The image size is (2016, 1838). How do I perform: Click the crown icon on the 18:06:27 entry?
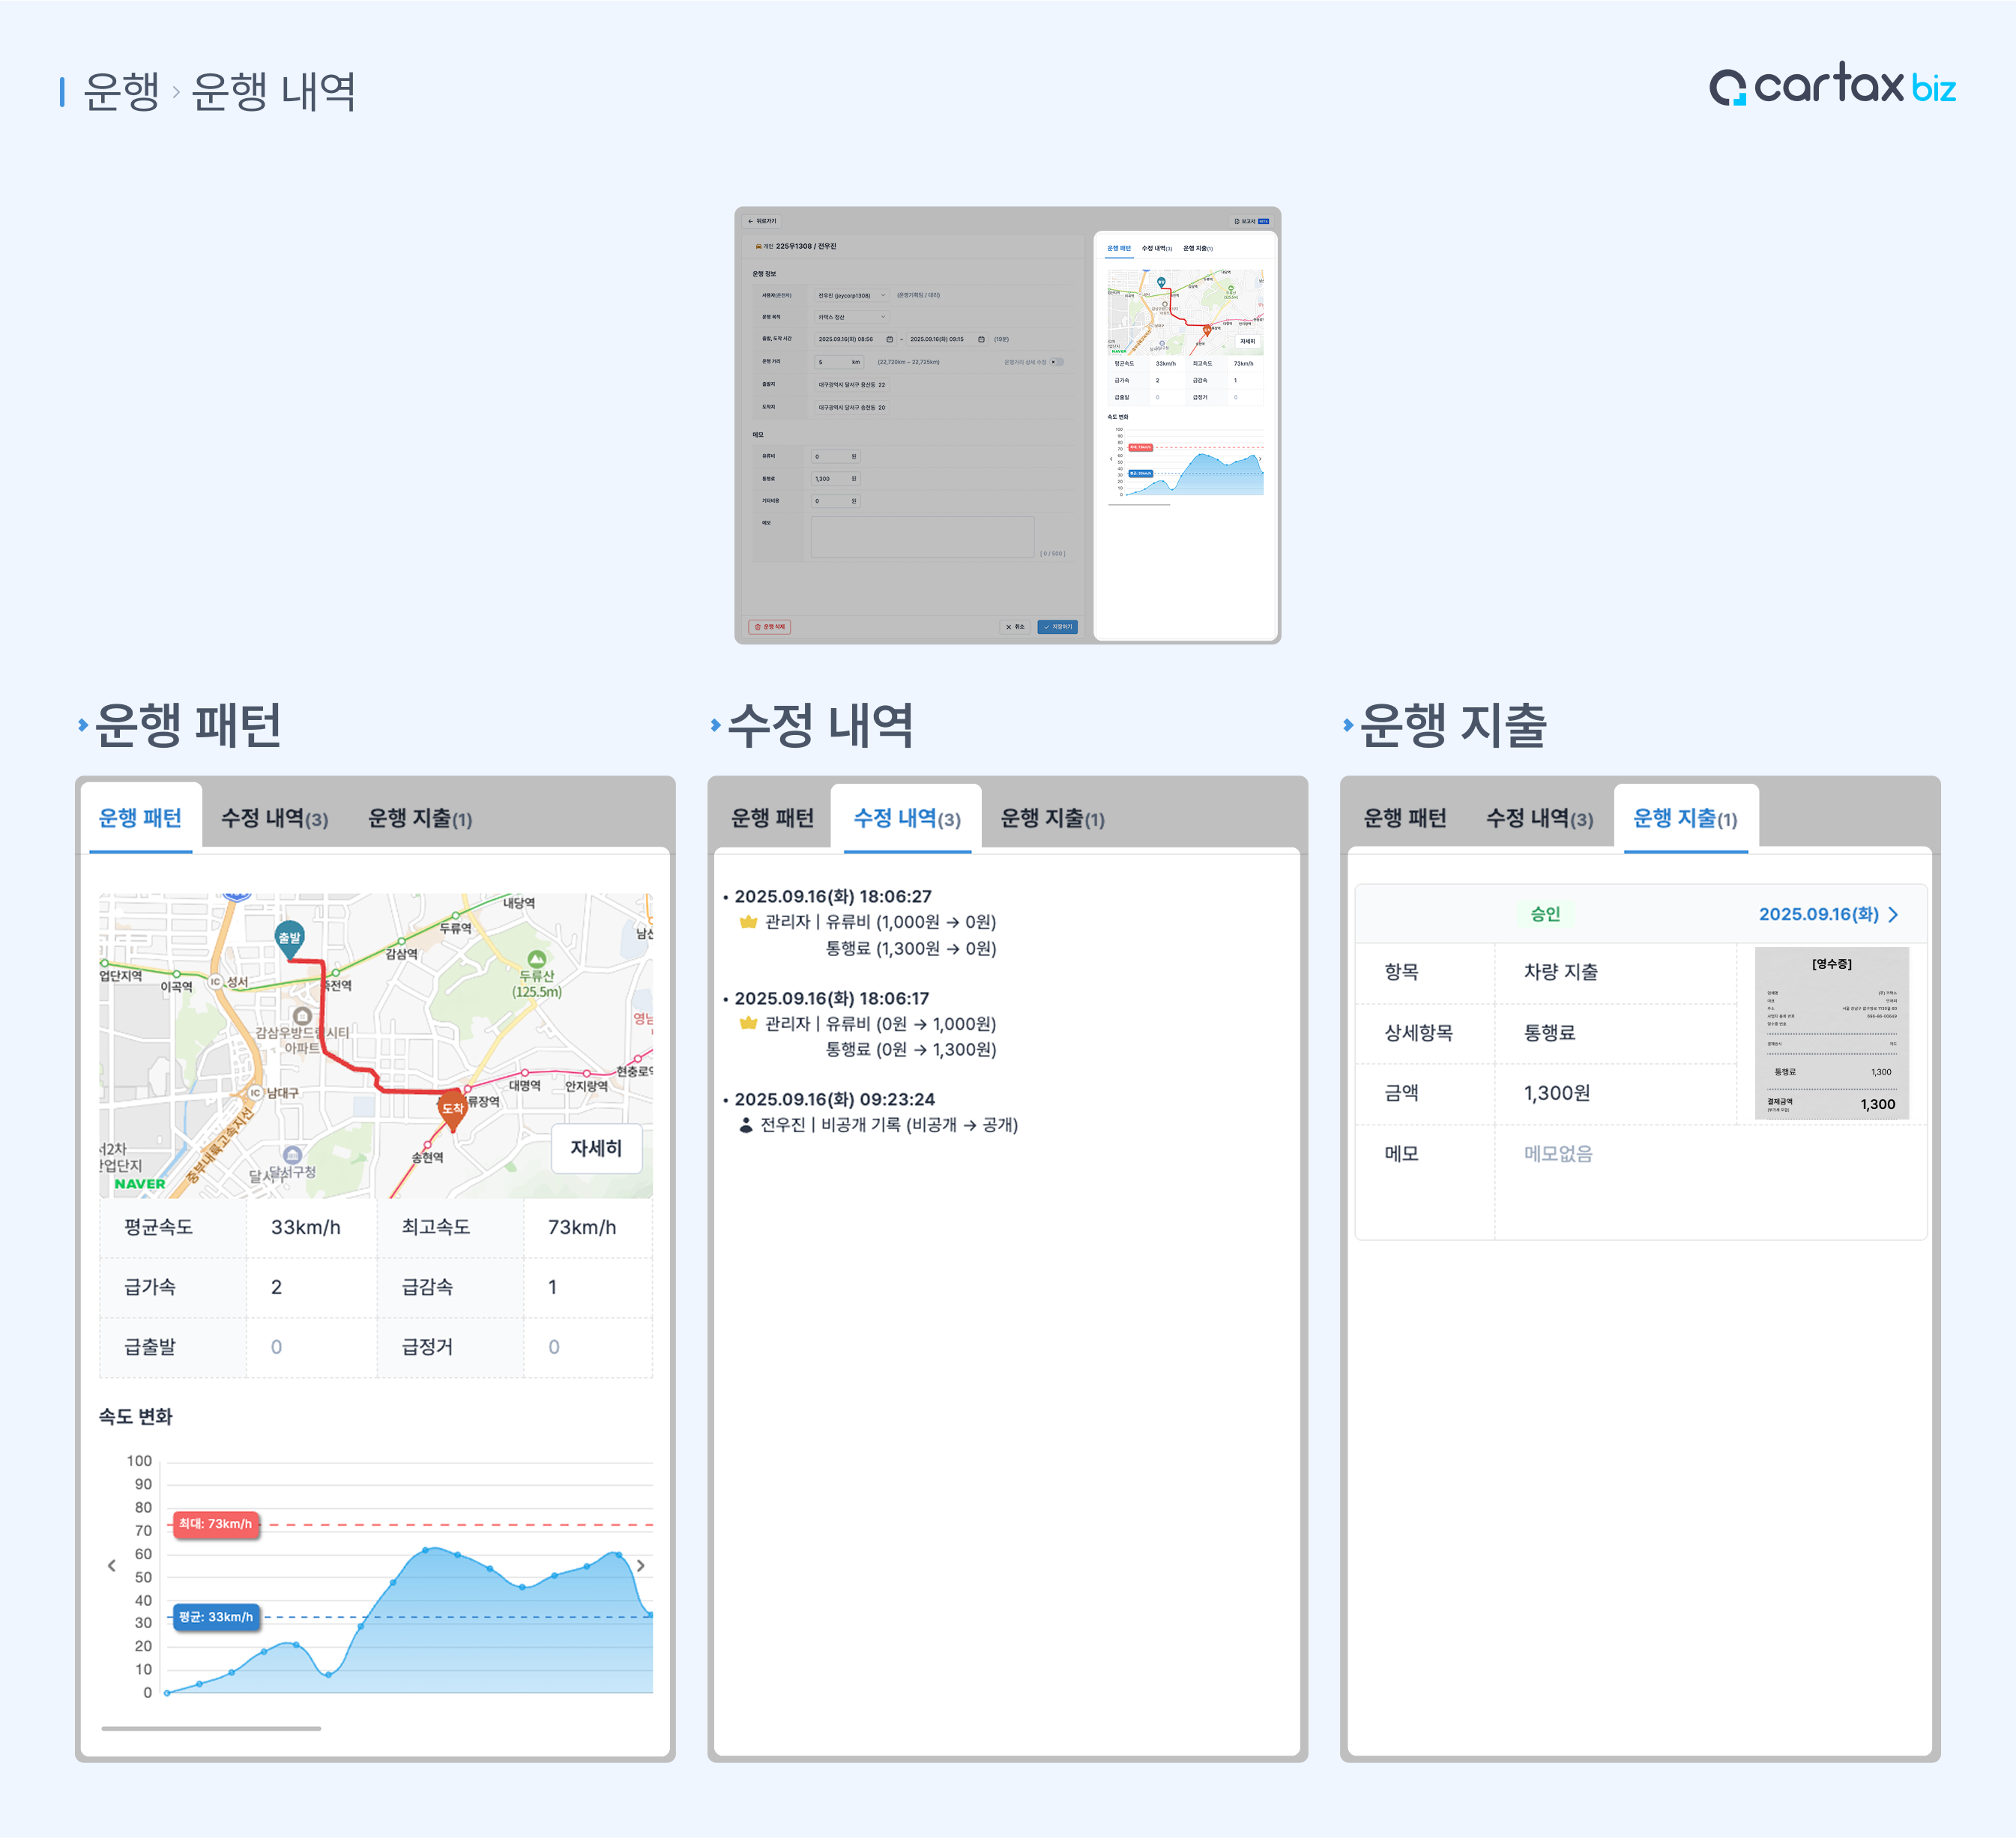(748, 922)
